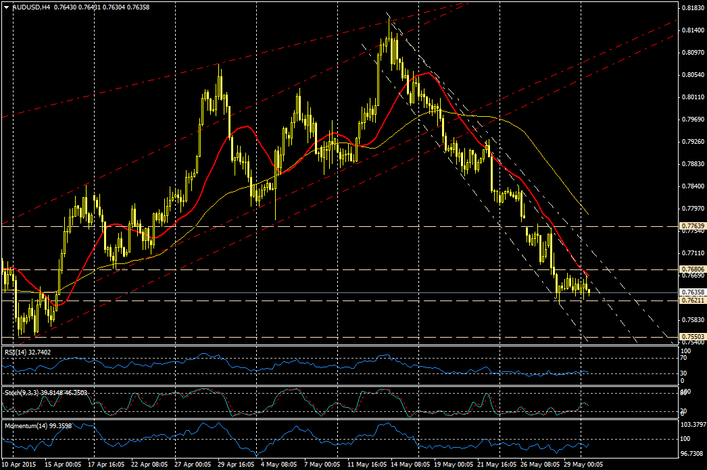Viewport: 707px width, 470px height.
Task: Select the 0.76806 price level label
Action: pos(691,269)
